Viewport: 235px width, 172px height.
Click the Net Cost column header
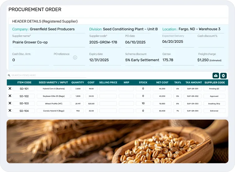pyautogui.click(x=162, y=82)
